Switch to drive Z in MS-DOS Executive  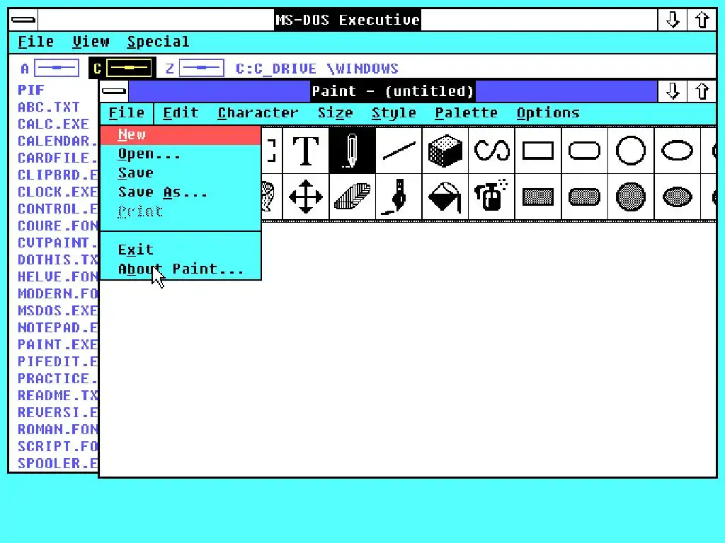tap(195, 69)
